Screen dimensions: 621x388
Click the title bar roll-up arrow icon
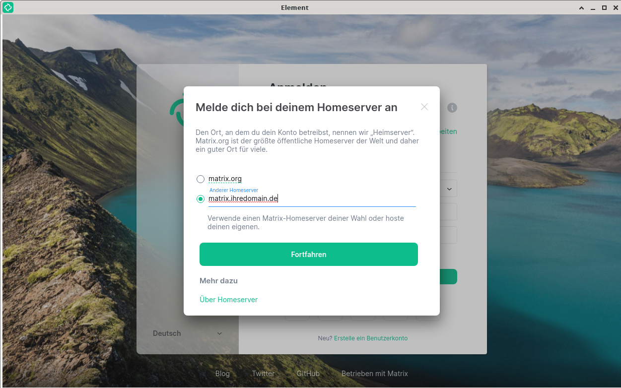(x=582, y=7)
